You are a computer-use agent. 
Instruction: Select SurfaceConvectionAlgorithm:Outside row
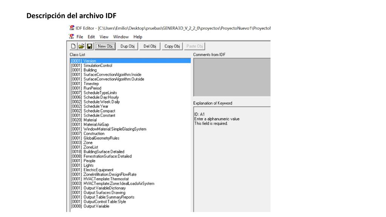(130, 79)
